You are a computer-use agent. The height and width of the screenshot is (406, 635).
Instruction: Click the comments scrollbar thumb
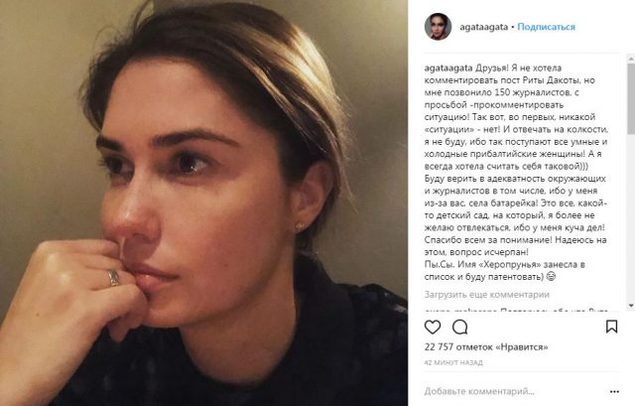[631, 99]
